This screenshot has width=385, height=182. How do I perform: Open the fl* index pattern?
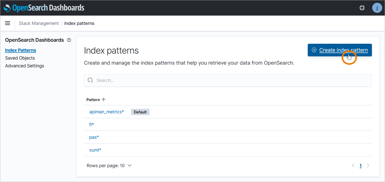point(92,124)
